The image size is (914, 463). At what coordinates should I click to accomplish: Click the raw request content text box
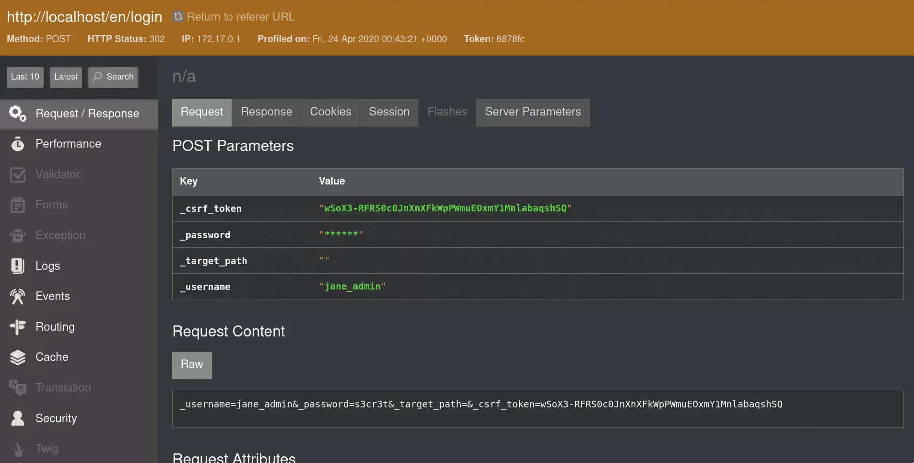tap(537, 408)
